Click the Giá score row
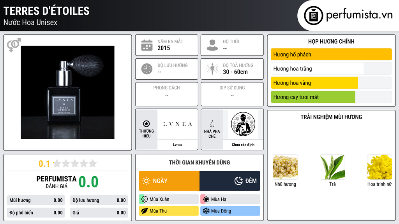Image resolution: width=399 pixels, height=224 pixels. point(99,213)
